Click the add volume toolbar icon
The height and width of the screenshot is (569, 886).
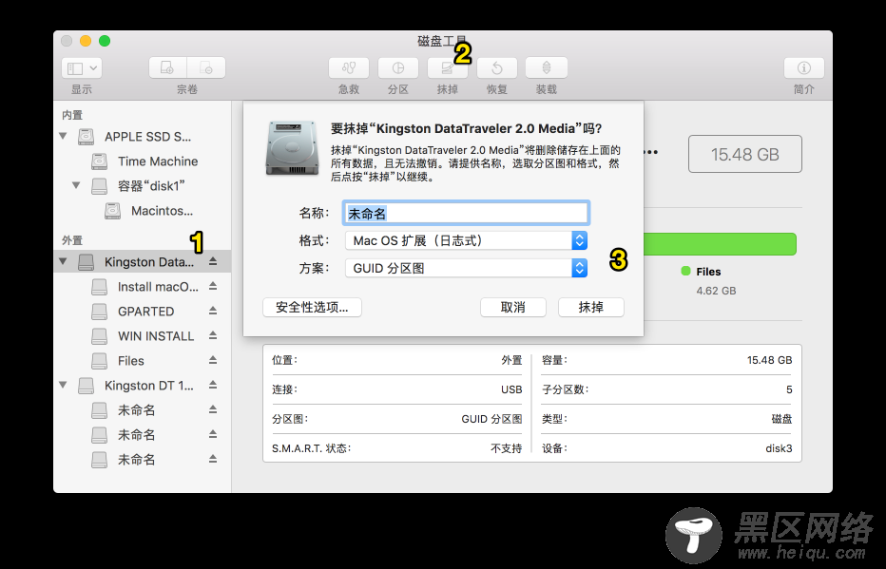(168, 68)
